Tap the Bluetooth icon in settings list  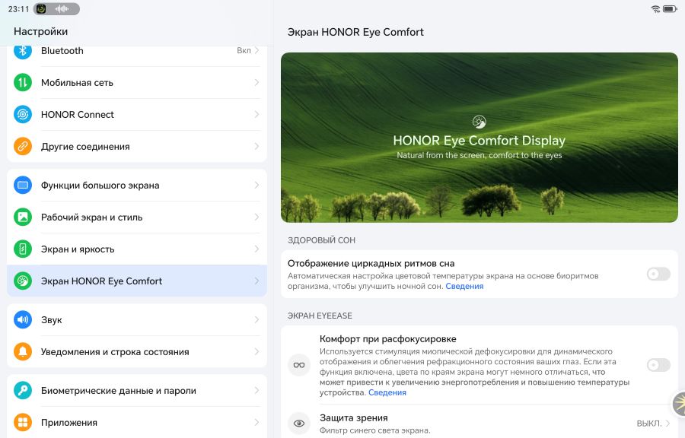(23, 51)
